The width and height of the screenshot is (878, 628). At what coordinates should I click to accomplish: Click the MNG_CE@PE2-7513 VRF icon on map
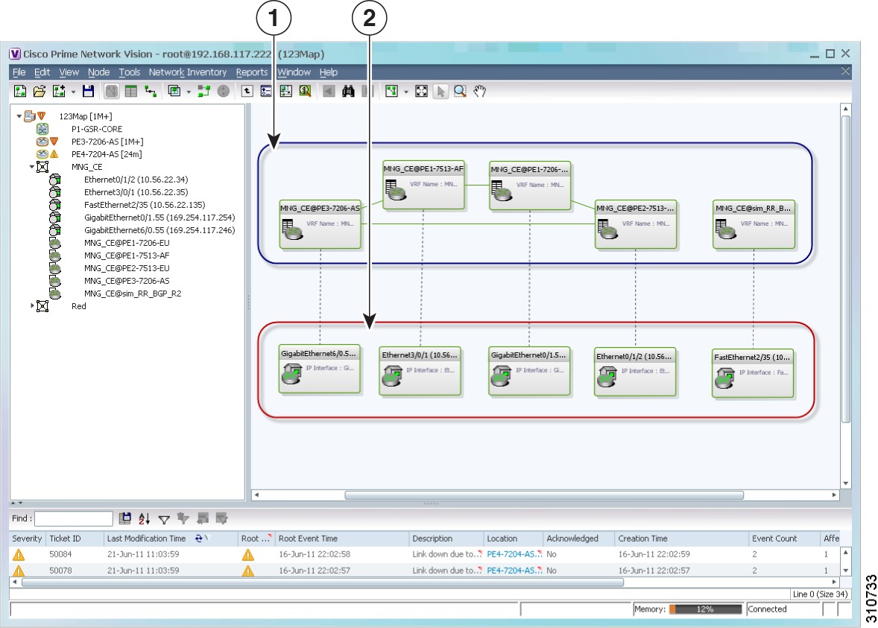(x=607, y=229)
